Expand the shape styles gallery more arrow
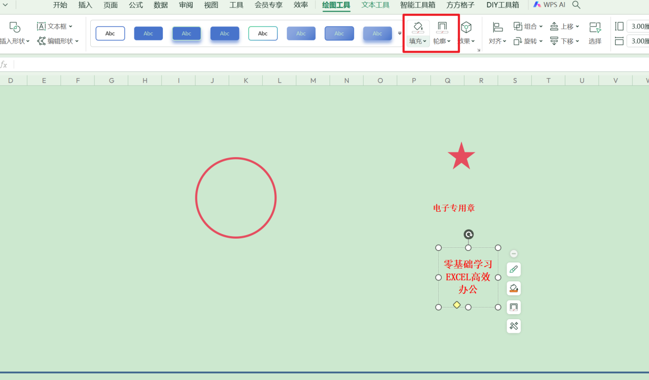This screenshot has width=649, height=380. [400, 33]
